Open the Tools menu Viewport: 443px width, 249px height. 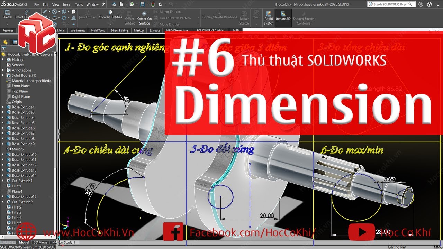coord(79,4)
